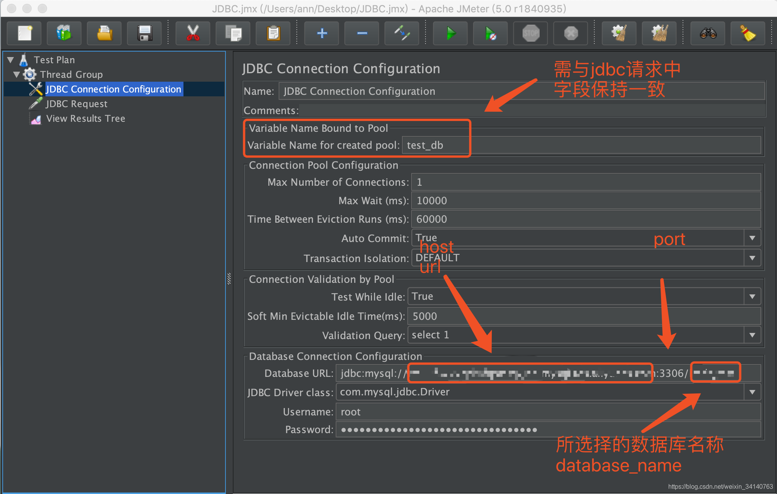Click the JDBC Request pipette icon
The image size is (777, 494).
click(x=36, y=104)
